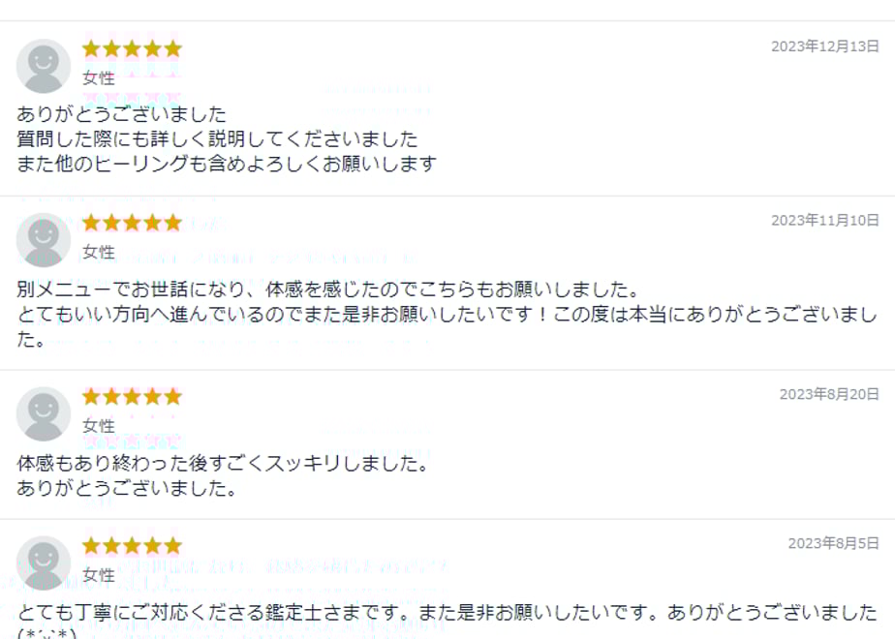Screen dimensions: 895x639
Task: Click review text about スッキリしました
Action: [223, 475]
